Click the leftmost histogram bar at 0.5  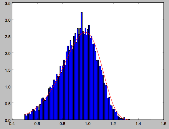tap(25, 117)
